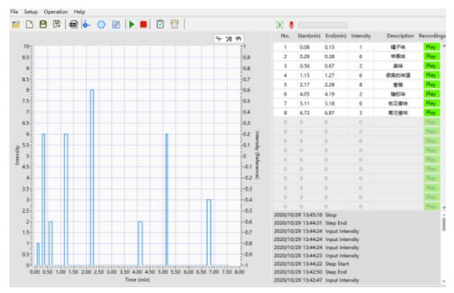Screen dimensions: 454x293
Task: Click the intensity 8 bar in chart
Action: (x=92, y=178)
